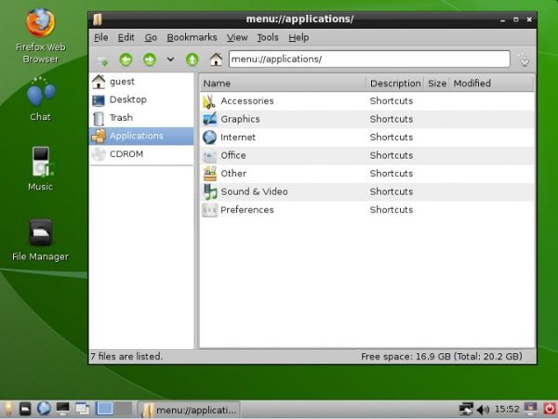Click the folder icon in the title bar
This screenshot has width=558, height=419.
click(98, 20)
